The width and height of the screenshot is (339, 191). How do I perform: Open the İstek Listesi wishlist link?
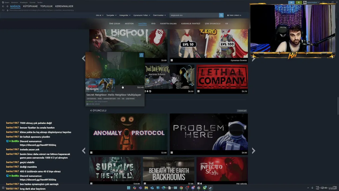(x=234, y=15)
